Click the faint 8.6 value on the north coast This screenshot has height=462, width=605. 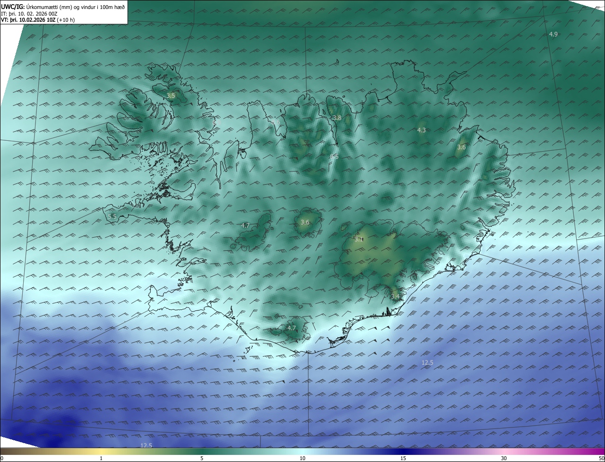(x=276, y=122)
